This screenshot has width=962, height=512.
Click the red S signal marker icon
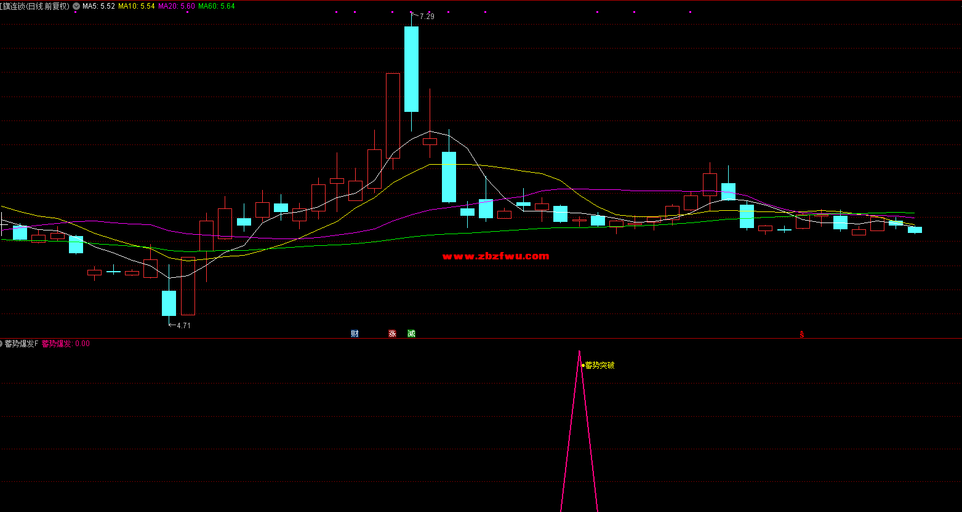(801, 334)
